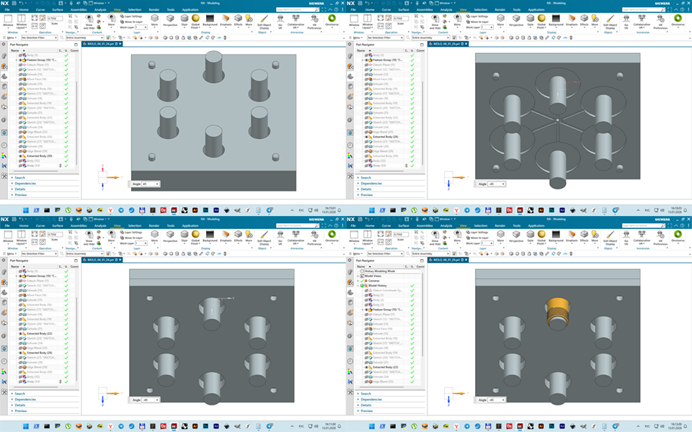Switch to Home tab in the runner-channel window
The image size is (692, 432).
pos(370,9)
